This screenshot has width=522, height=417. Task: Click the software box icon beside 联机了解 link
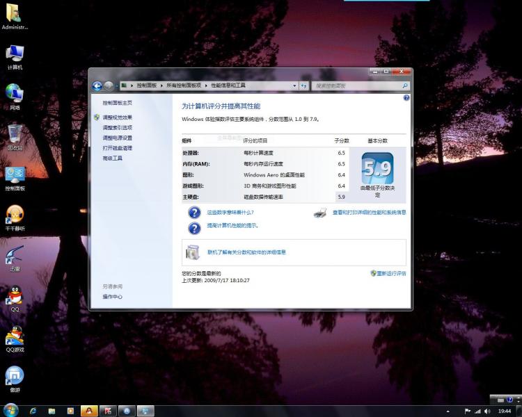tap(192, 252)
